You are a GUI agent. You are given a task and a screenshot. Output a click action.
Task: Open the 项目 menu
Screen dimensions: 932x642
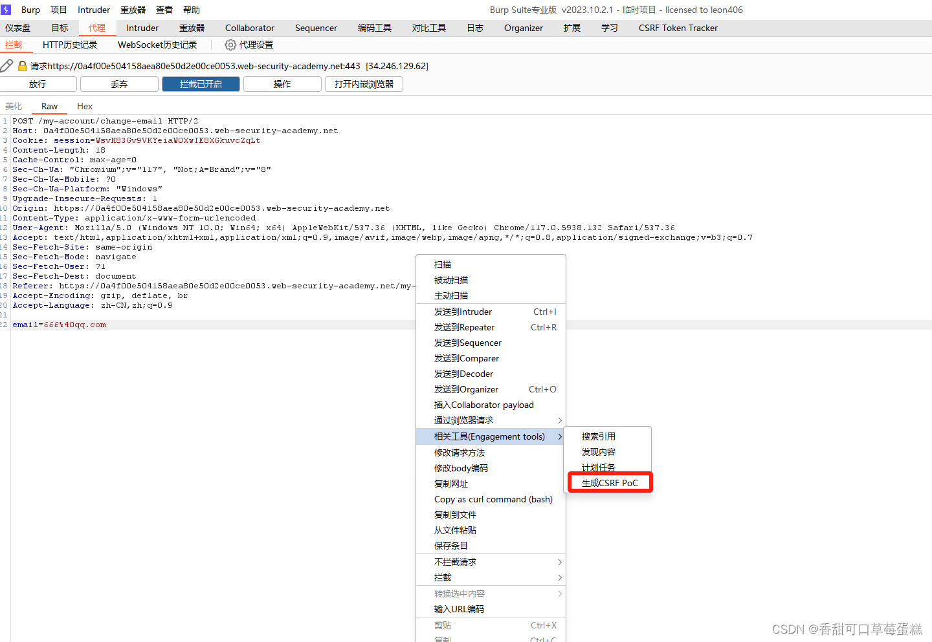click(59, 10)
